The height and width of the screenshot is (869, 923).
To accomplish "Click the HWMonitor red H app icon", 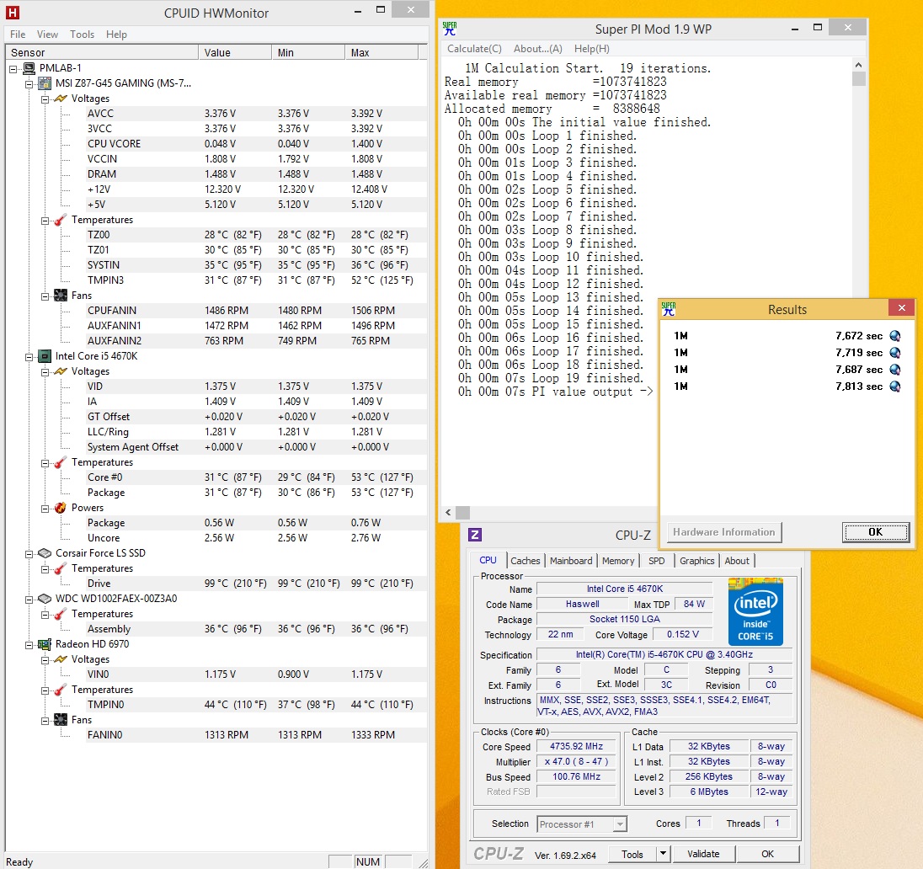I will pyautogui.click(x=13, y=13).
